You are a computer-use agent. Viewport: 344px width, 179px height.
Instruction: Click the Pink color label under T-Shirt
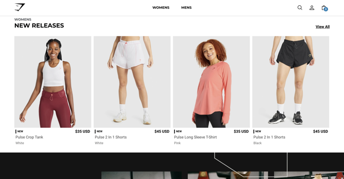click(x=177, y=143)
